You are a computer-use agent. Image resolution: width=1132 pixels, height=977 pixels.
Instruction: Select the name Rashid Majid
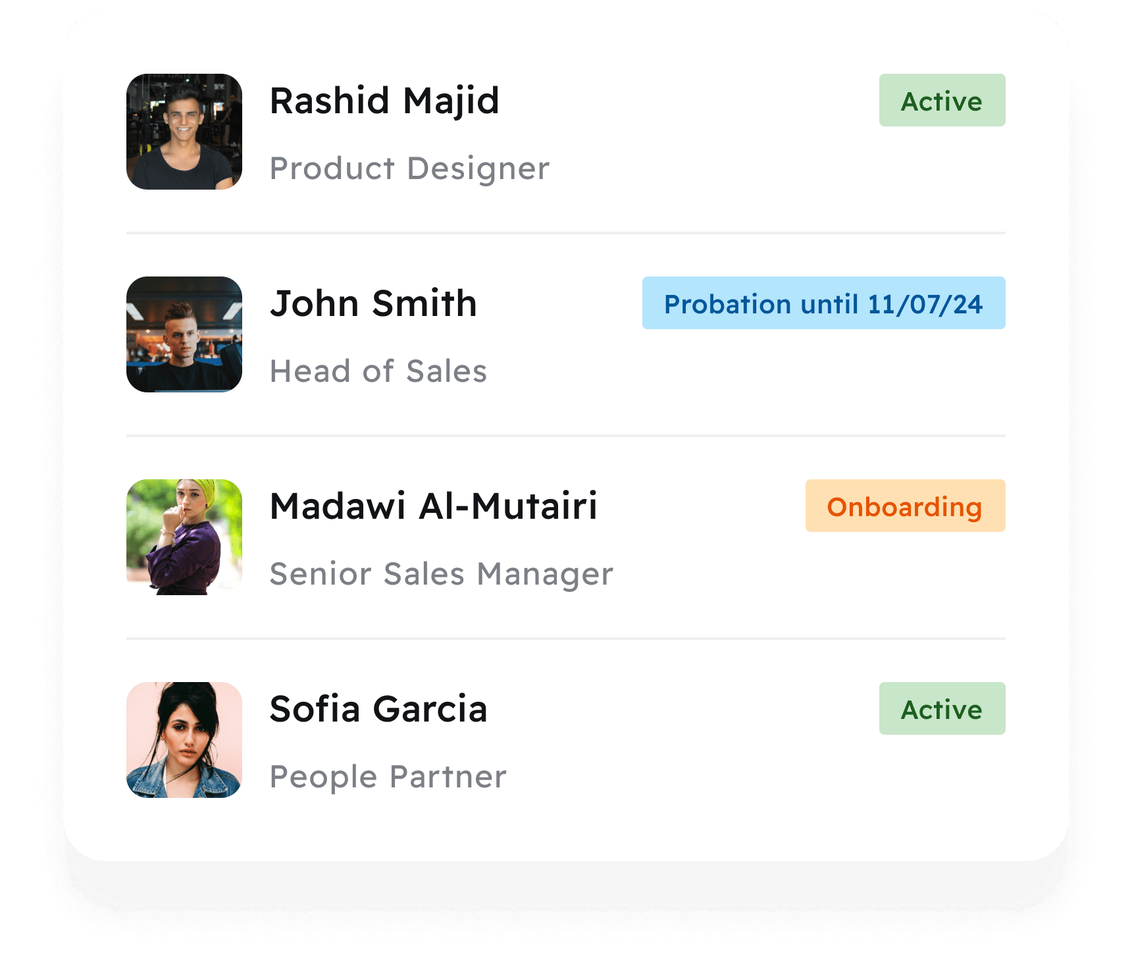tap(384, 100)
